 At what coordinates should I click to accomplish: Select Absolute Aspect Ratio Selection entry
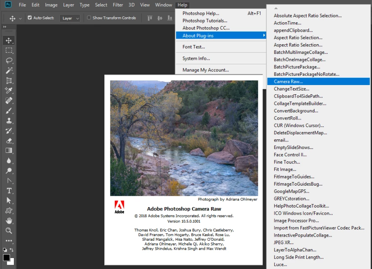pyautogui.click(x=319, y=16)
